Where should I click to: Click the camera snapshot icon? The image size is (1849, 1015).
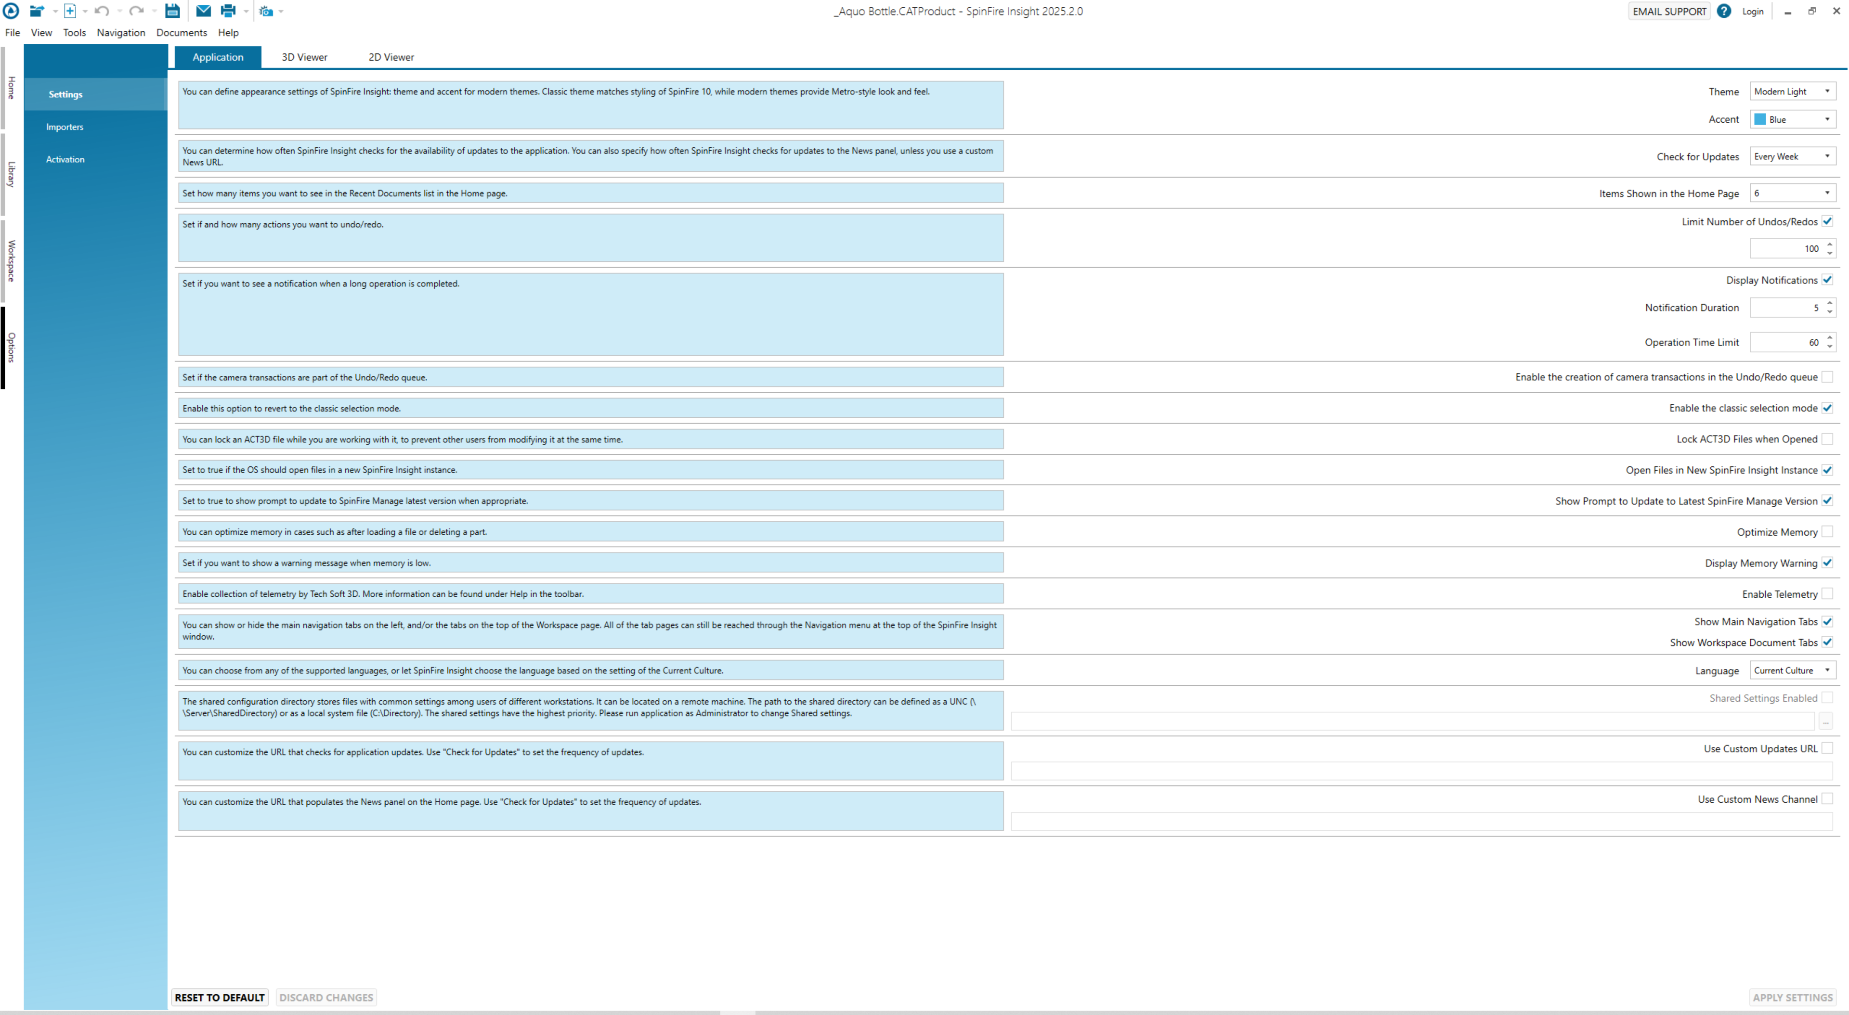266,12
